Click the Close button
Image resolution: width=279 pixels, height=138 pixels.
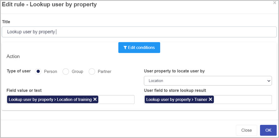246,130
